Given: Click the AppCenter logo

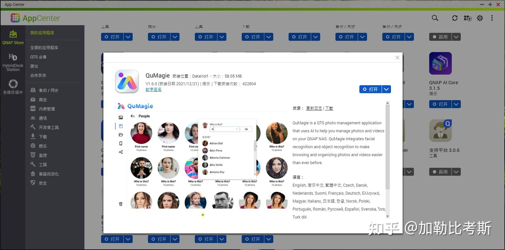Looking at the screenshot, I should pyautogui.click(x=35, y=18).
